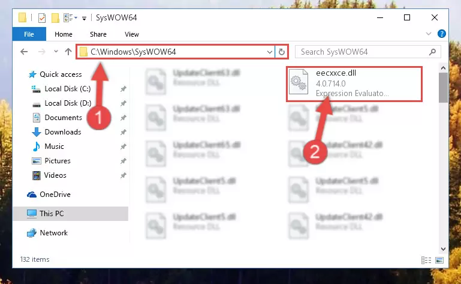Open the File menu
This screenshot has width=461, height=284.
pyautogui.click(x=29, y=34)
